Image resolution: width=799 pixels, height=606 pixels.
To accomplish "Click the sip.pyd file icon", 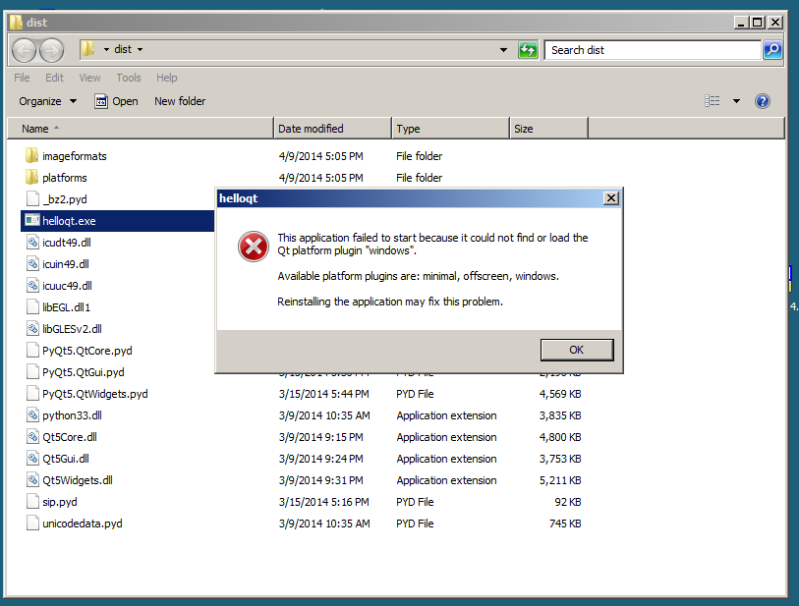I will point(32,502).
